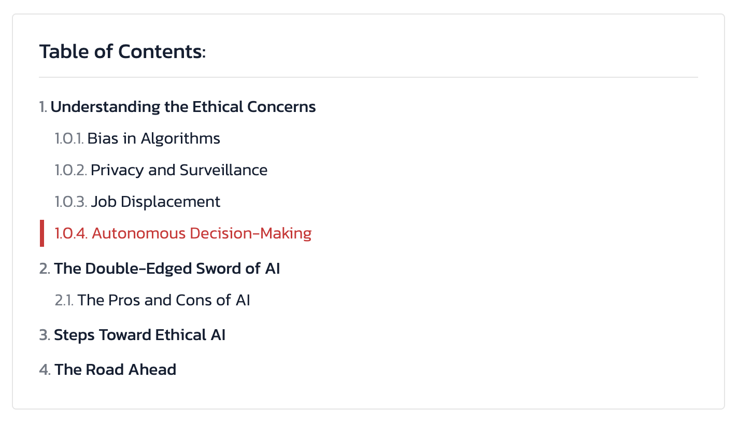Click the 1.0.2. number prefix
The height and width of the screenshot is (422, 738).
pyautogui.click(x=71, y=170)
